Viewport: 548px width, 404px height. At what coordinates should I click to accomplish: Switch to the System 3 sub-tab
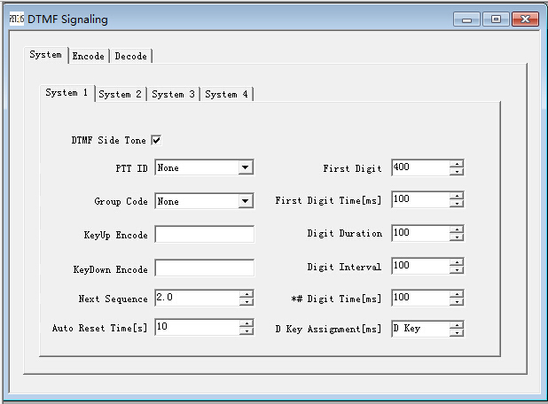(173, 94)
